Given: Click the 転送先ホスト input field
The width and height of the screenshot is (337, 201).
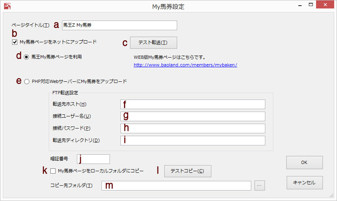Looking at the screenshot, I should [x=193, y=104].
